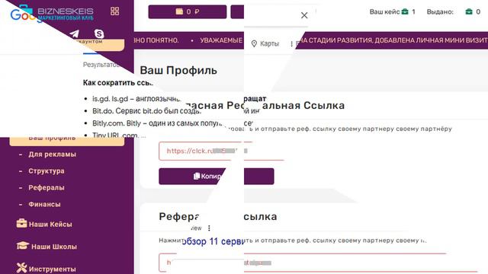Select Структура in sidebar menu
Screen dimensions: 488x274
pyautogui.click(x=47, y=171)
